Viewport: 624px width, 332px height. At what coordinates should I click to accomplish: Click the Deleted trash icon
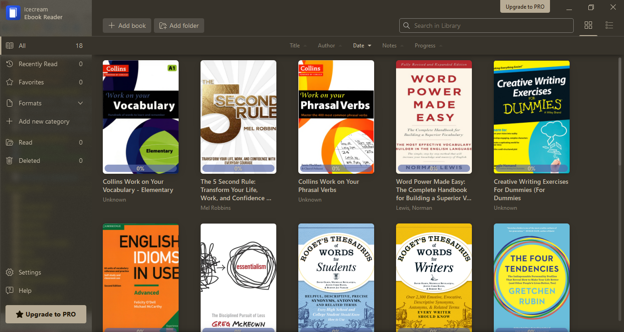(10, 161)
